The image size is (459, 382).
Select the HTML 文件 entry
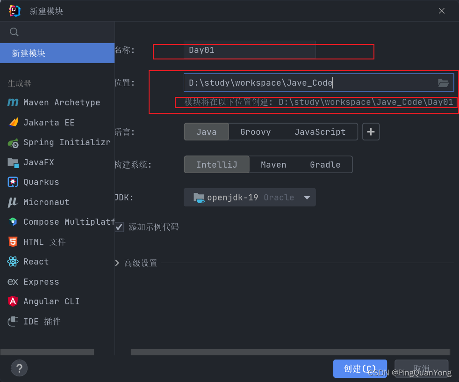point(57,242)
